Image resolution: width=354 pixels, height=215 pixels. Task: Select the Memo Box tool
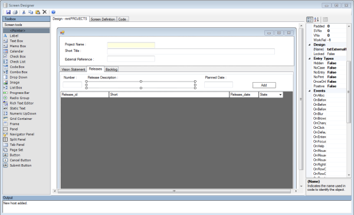click(x=27, y=46)
